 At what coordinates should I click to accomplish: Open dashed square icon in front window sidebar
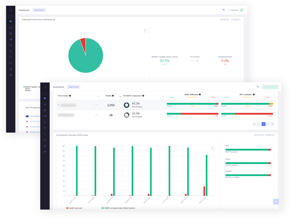tap(45, 134)
